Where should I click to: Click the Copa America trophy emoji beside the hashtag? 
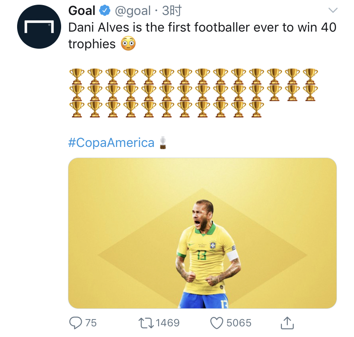162,143
